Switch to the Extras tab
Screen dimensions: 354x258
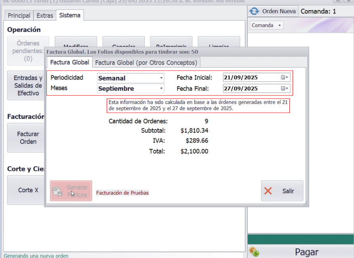click(44, 15)
